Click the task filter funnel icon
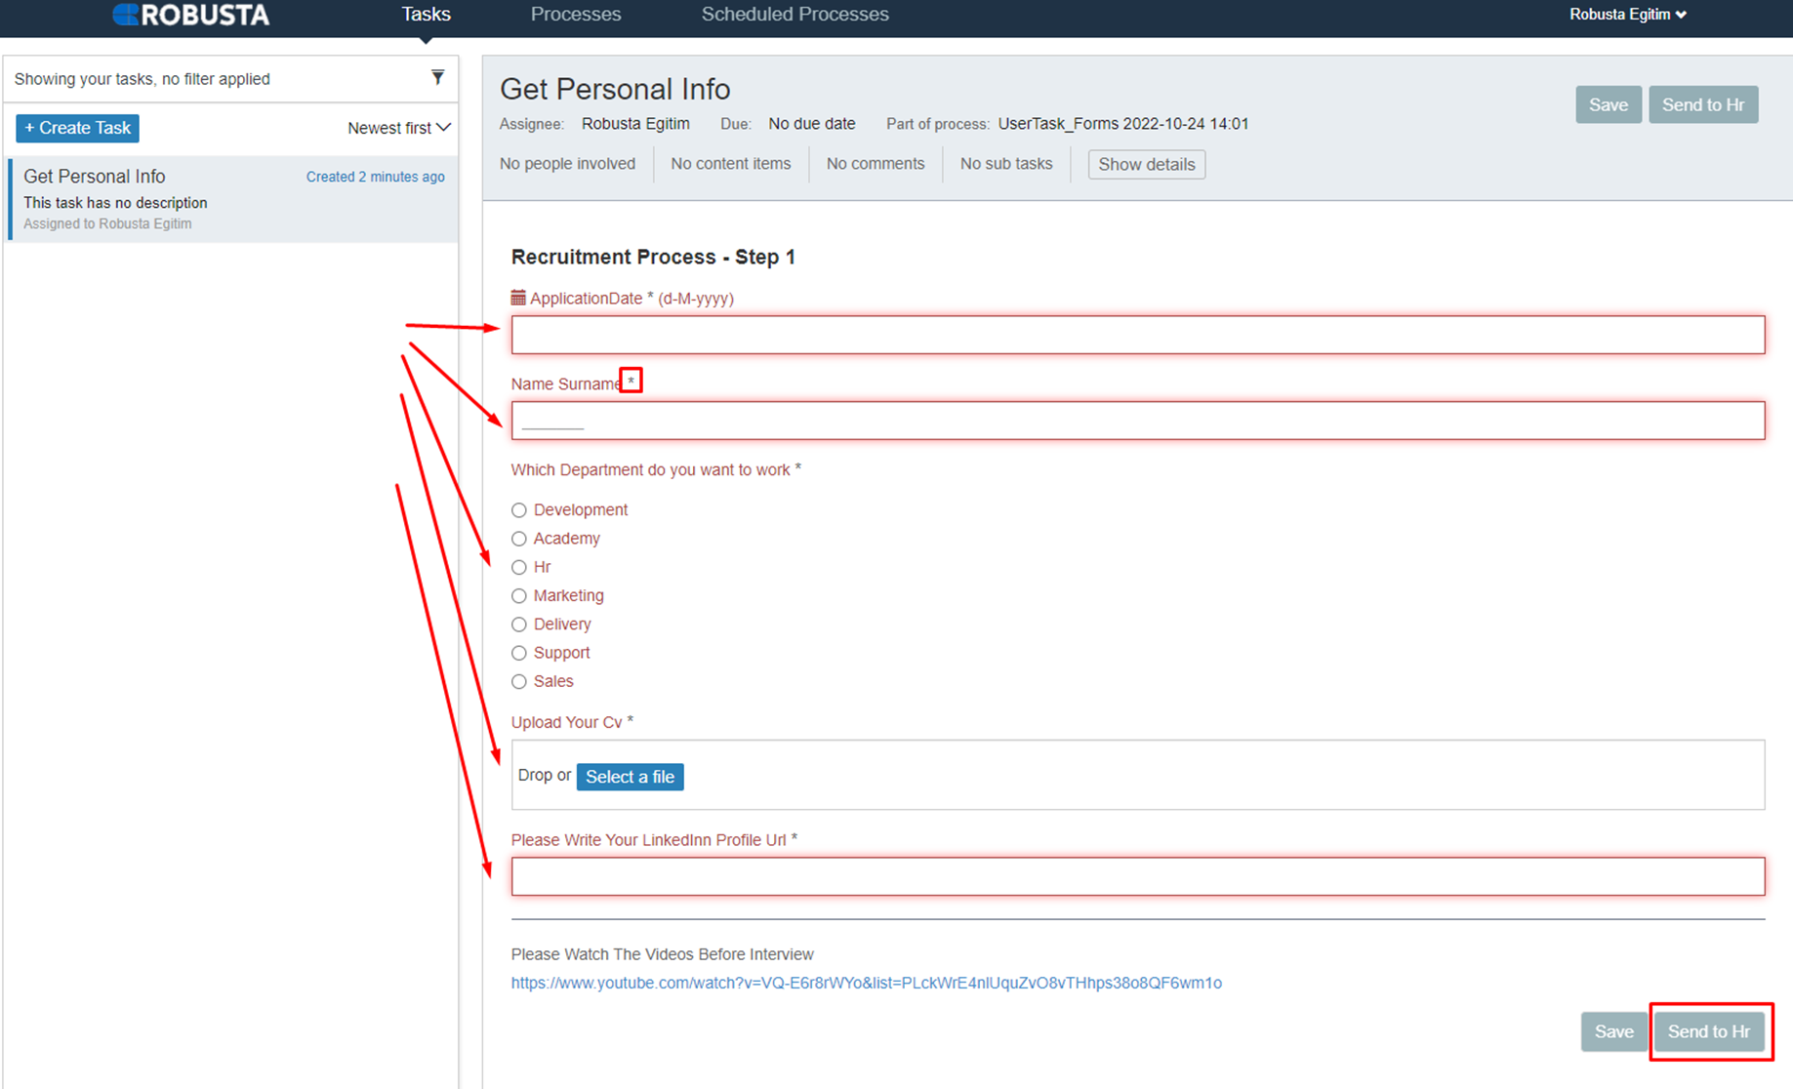The height and width of the screenshot is (1089, 1793). coord(437,77)
